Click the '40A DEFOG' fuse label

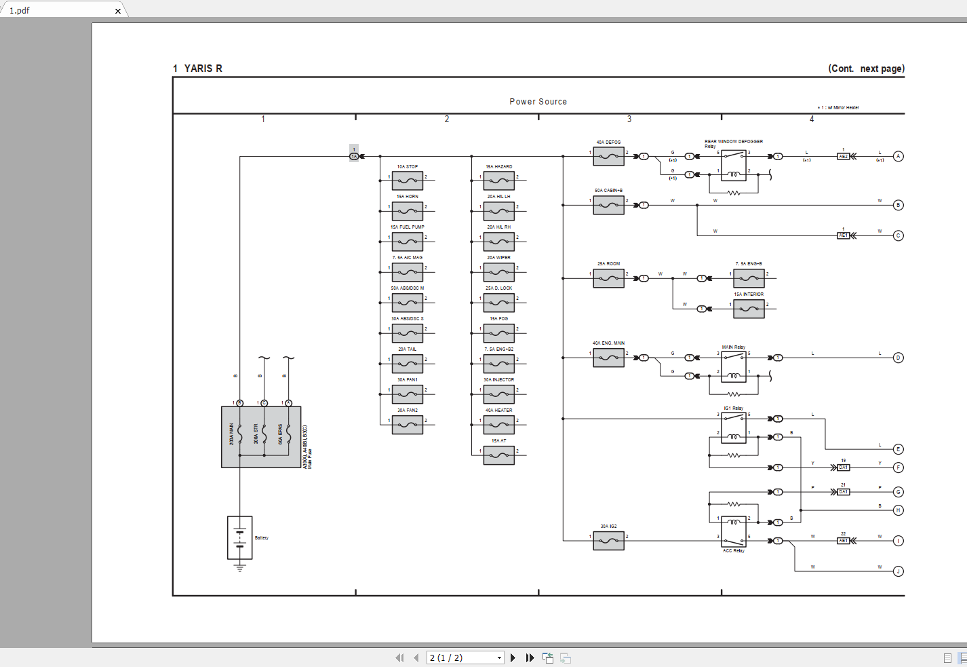pos(609,142)
